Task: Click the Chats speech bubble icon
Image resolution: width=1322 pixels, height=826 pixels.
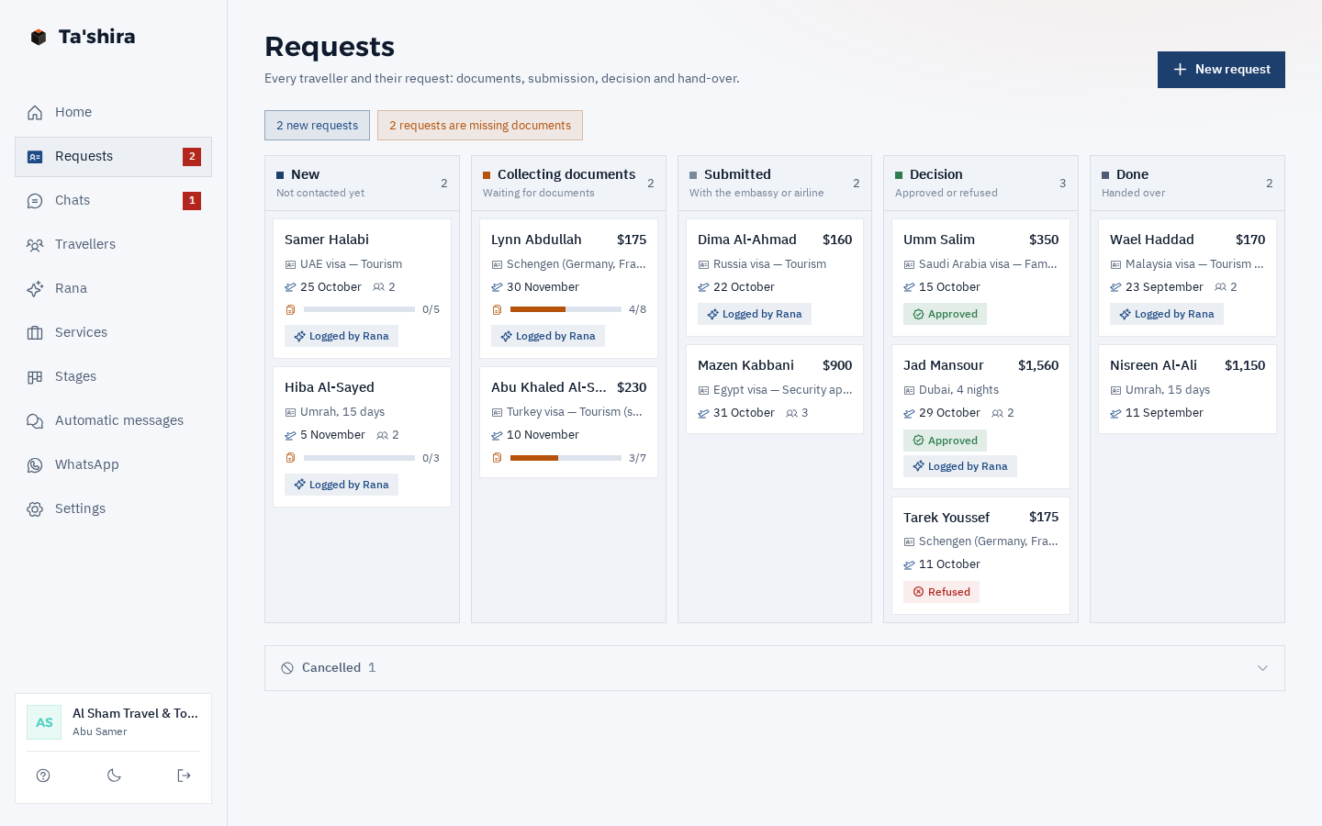Action: (35, 201)
